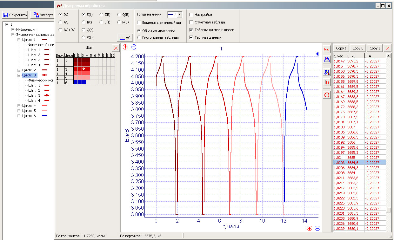
Task: Expand Цикл: 5 in the tree
Action: point(19,111)
